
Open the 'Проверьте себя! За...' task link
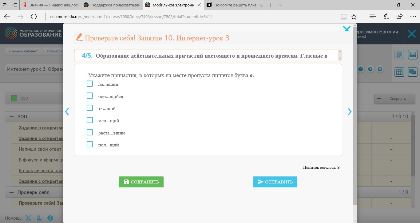coord(41,203)
